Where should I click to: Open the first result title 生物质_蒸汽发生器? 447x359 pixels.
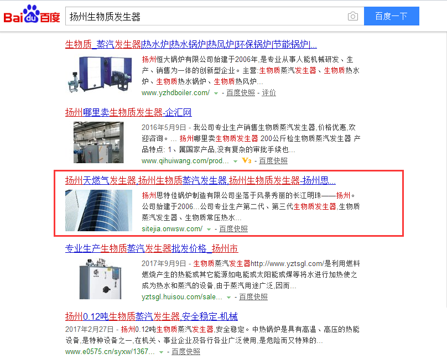coord(191,44)
